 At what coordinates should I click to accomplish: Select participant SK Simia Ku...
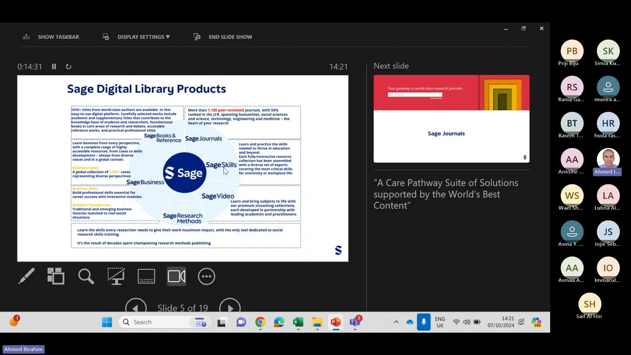(608, 54)
